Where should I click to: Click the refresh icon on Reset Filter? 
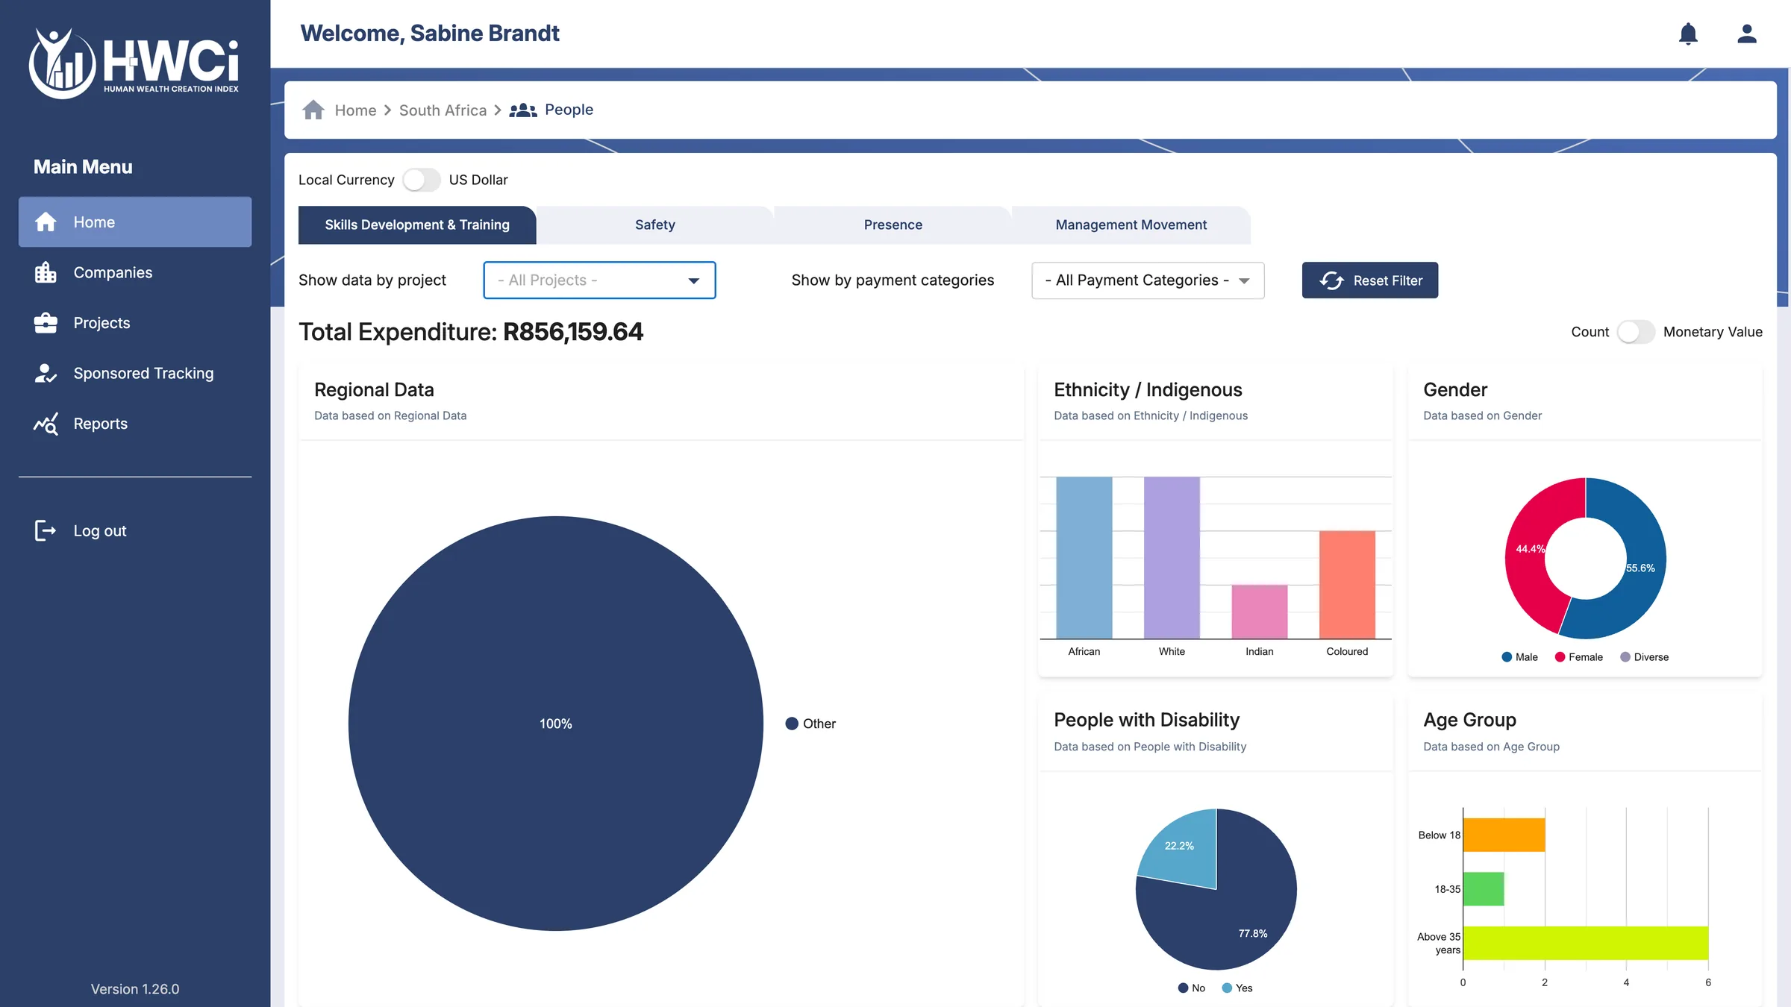pyautogui.click(x=1331, y=280)
